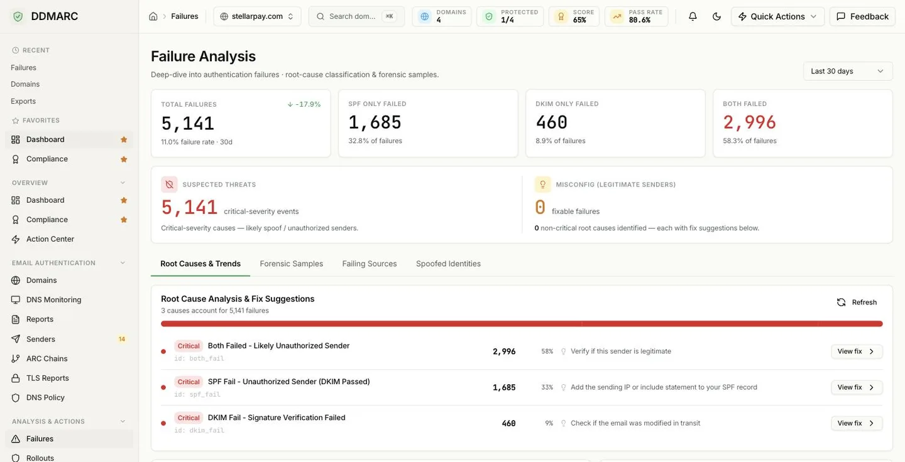Click the red root cause distribution bar

pos(522,324)
